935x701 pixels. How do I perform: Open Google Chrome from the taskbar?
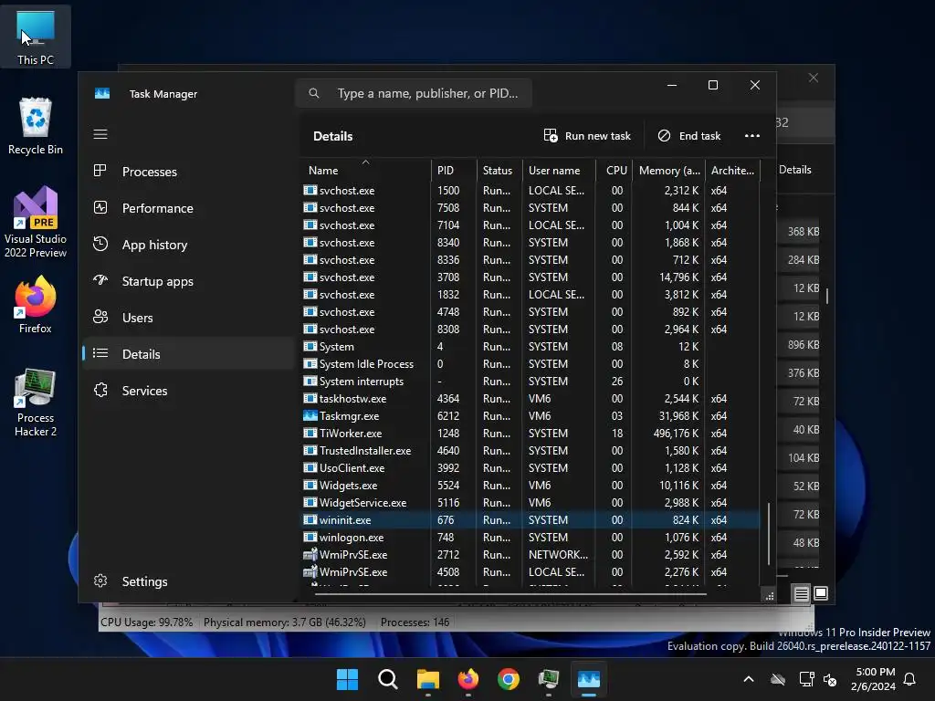(509, 679)
